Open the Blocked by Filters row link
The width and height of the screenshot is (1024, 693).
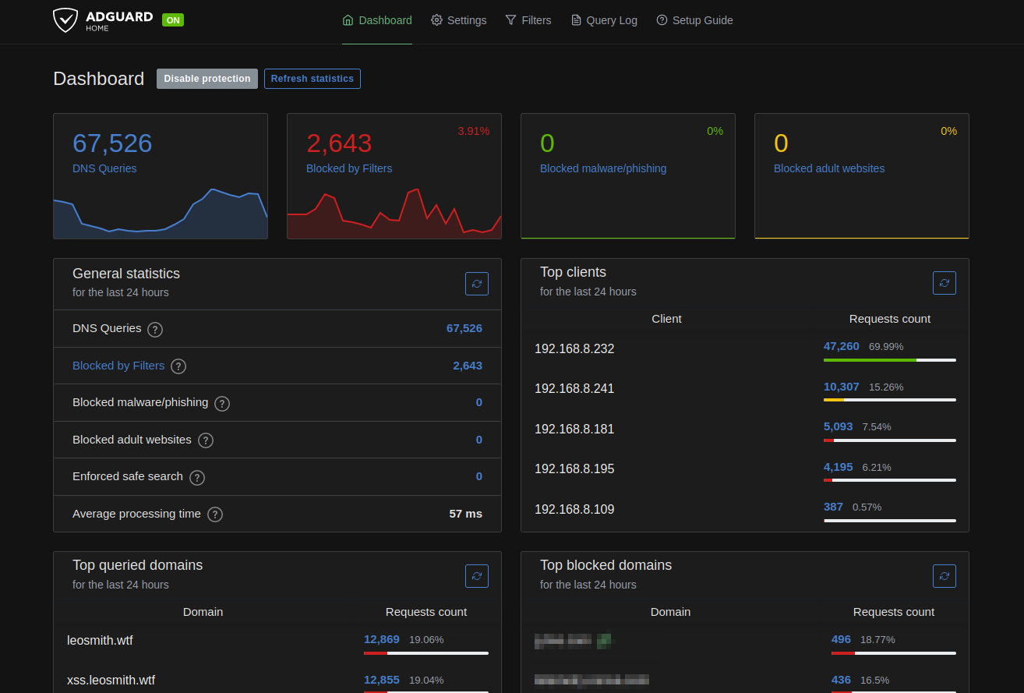click(118, 366)
